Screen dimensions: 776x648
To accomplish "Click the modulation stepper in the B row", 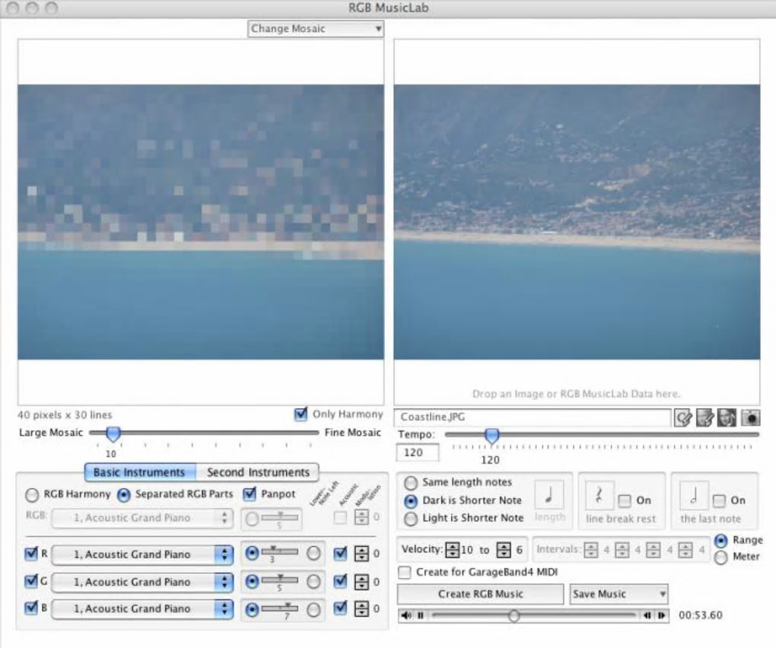I will point(362,609).
